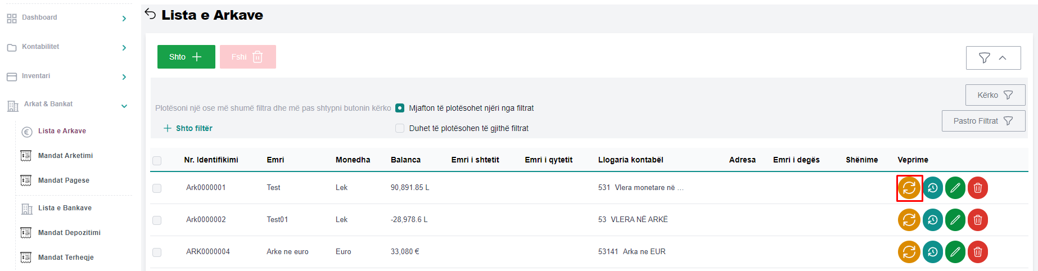Open history icon for ARK0000004 row
This screenshot has height=271, width=1038.
(932, 252)
